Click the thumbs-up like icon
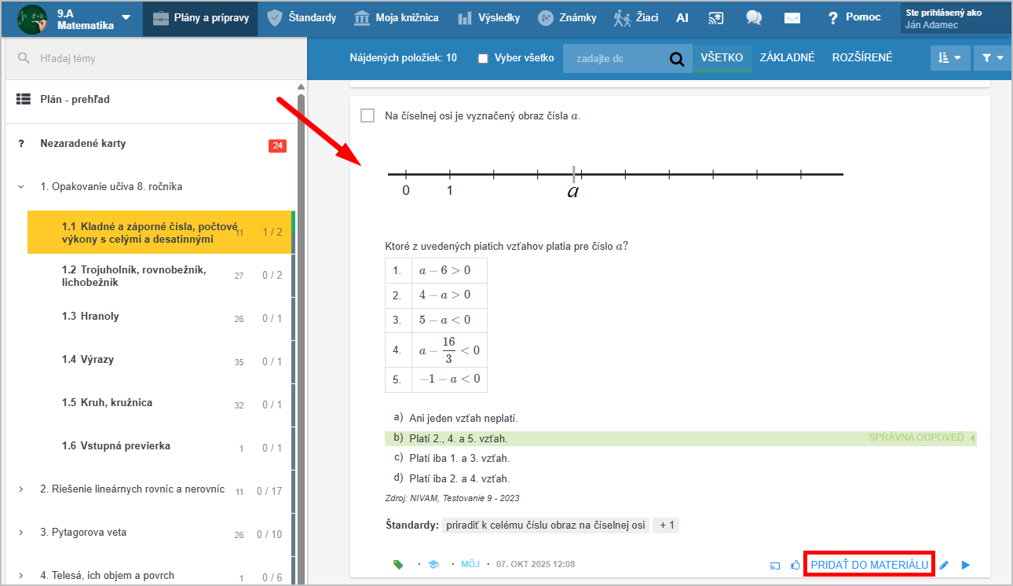This screenshot has width=1013, height=586. coord(795,565)
